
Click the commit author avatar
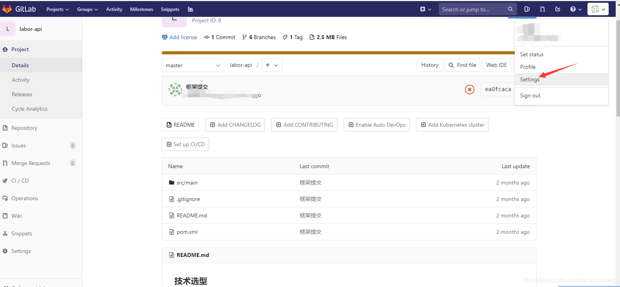pyautogui.click(x=175, y=90)
